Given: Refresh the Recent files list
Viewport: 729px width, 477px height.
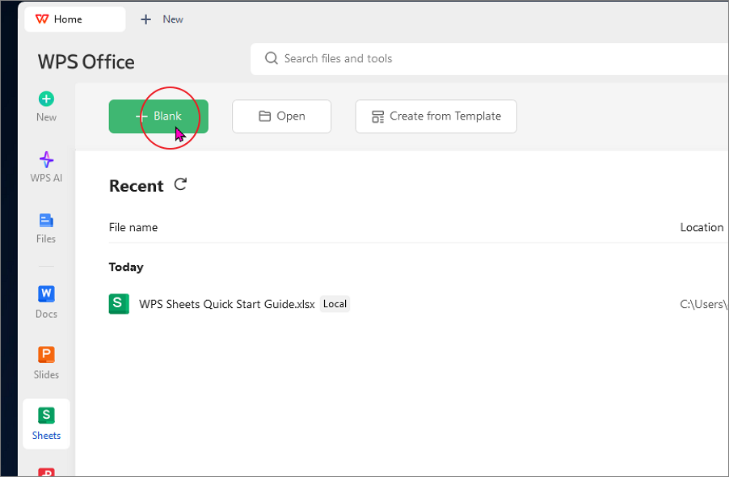Looking at the screenshot, I should tap(180, 184).
